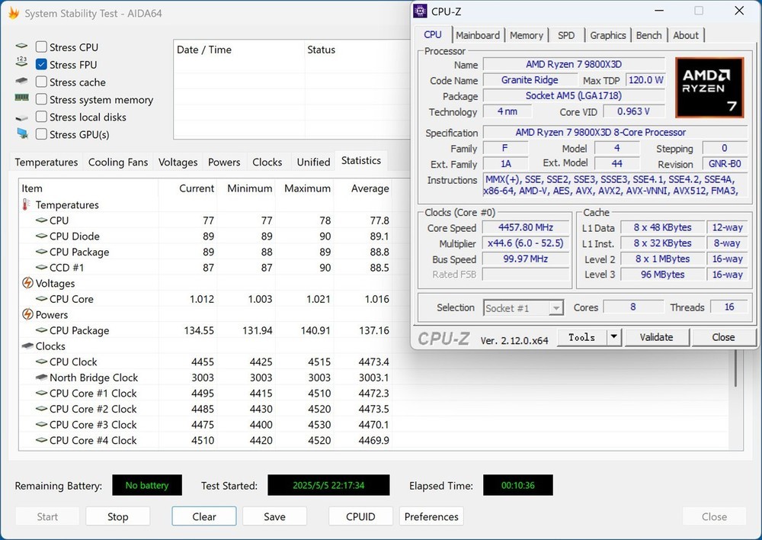Open the Socket #1 selection dropdown
This screenshot has height=540, width=762.
click(x=555, y=308)
